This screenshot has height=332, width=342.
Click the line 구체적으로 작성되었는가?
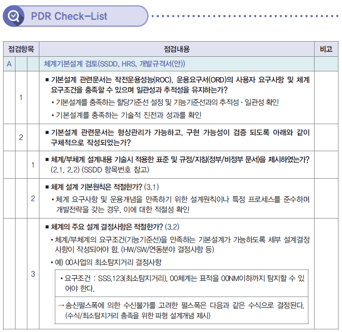click(91, 143)
